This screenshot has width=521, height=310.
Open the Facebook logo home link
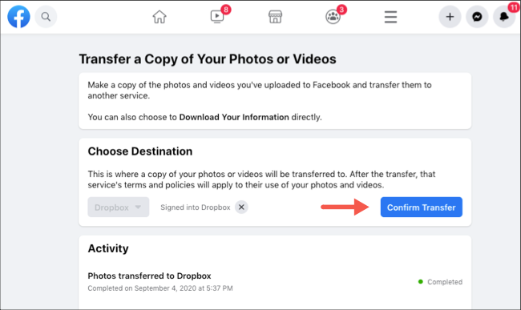[x=18, y=17]
